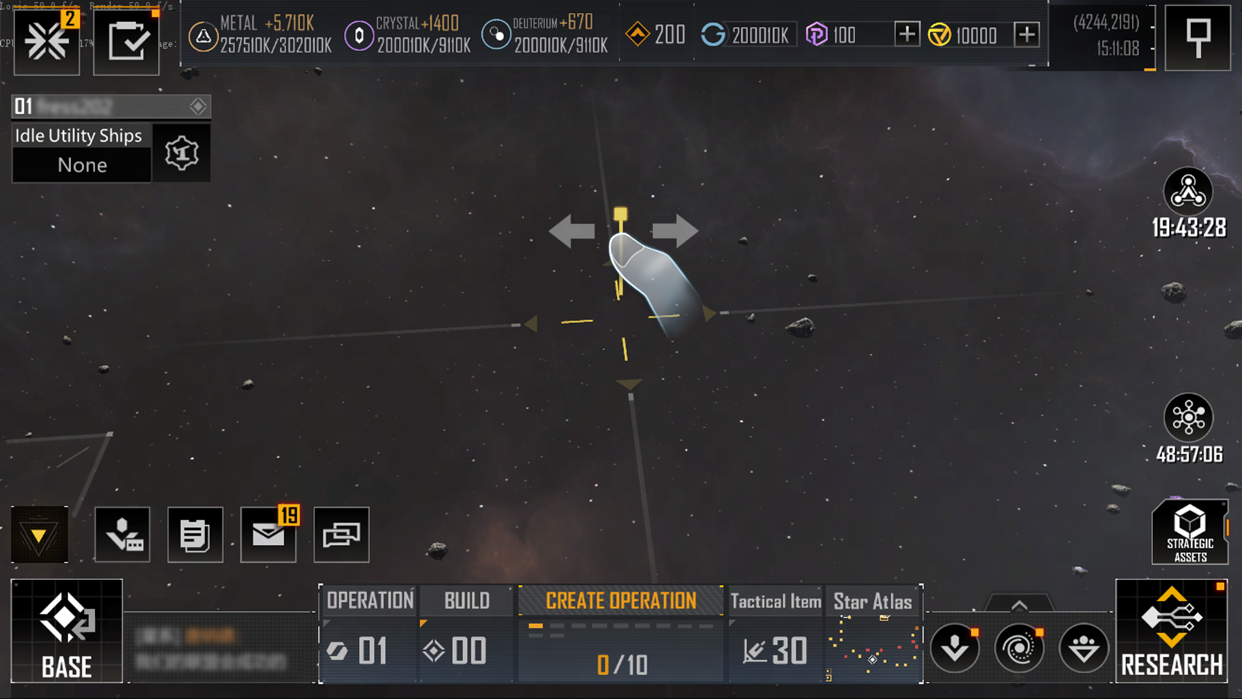Add more purple currency with plus button
The height and width of the screenshot is (699, 1242).
click(907, 34)
